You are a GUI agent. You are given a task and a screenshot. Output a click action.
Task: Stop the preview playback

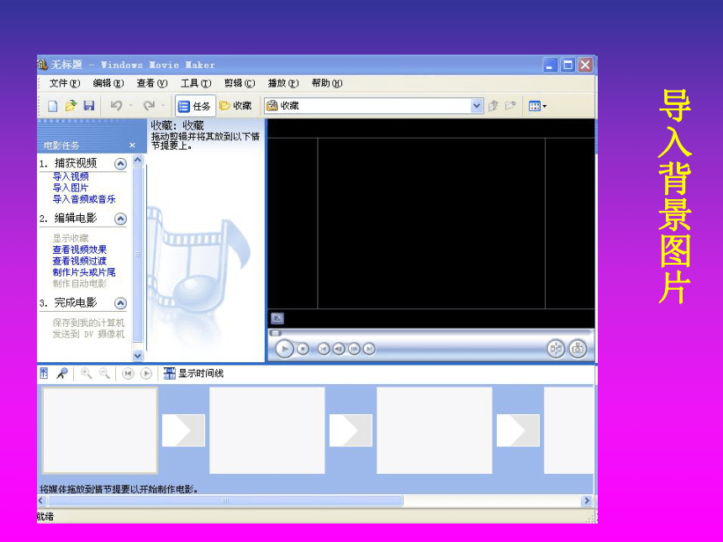[303, 349]
